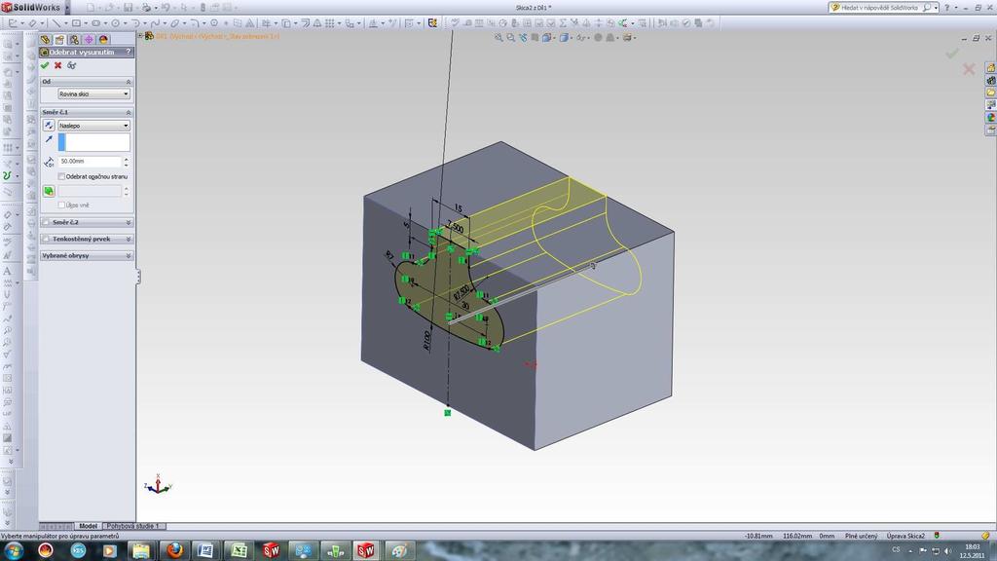Open Firefox from the taskbar
Image resolution: width=997 pixels, height=561 pixels.
click(174, 550)
